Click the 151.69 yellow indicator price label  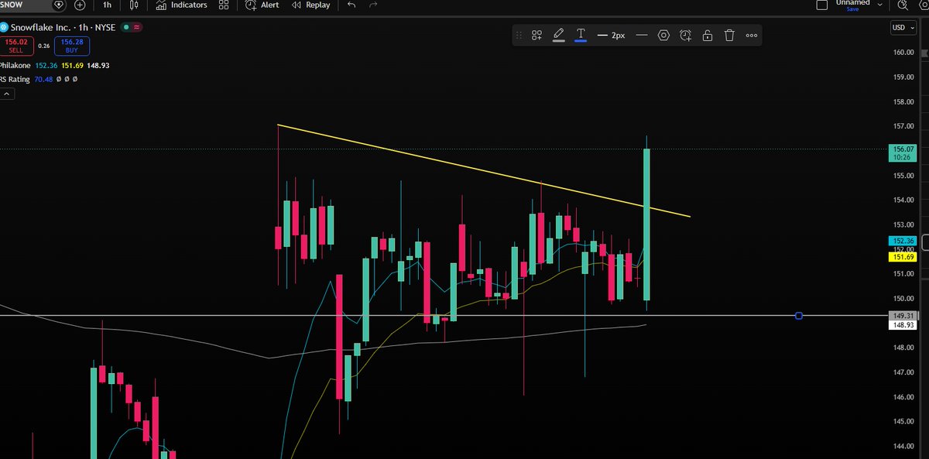pyautogui.click(x=904, y=257)
